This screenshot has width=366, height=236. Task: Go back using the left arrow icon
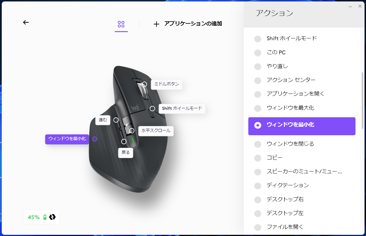pos(26,22)
